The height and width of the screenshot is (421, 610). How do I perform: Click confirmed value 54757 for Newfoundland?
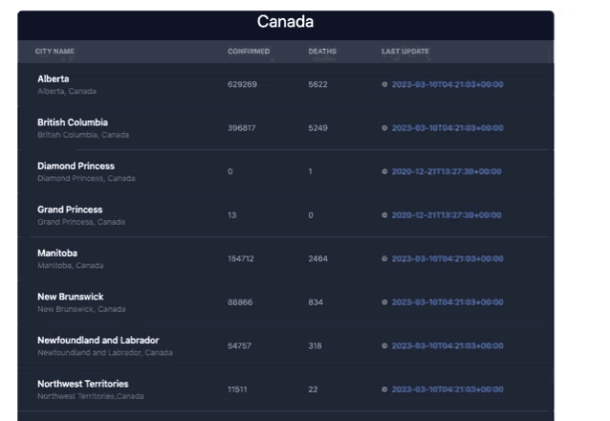pyautogui.click(x=239, y=346)
